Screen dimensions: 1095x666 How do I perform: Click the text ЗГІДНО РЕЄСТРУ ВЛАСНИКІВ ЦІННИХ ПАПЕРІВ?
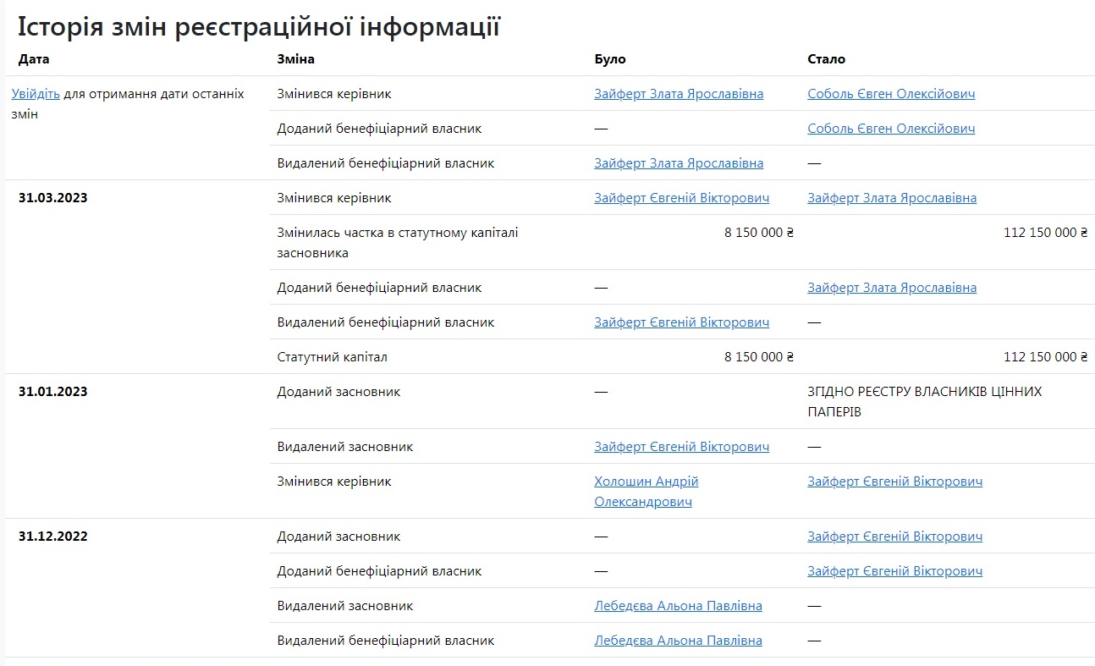click(x=925, y=402)
